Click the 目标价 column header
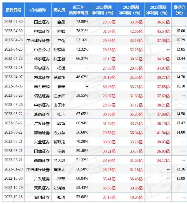 (179, 10)
